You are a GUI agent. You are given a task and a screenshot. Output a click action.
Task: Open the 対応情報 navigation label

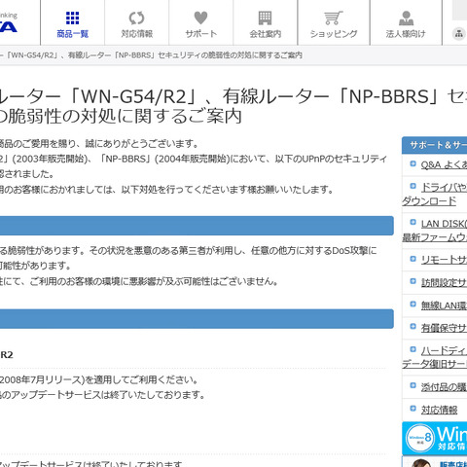(136, 34)
